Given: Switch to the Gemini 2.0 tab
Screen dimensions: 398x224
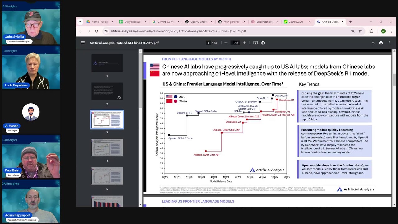Looking at the screenshot, I should click(x=166, y=22).
